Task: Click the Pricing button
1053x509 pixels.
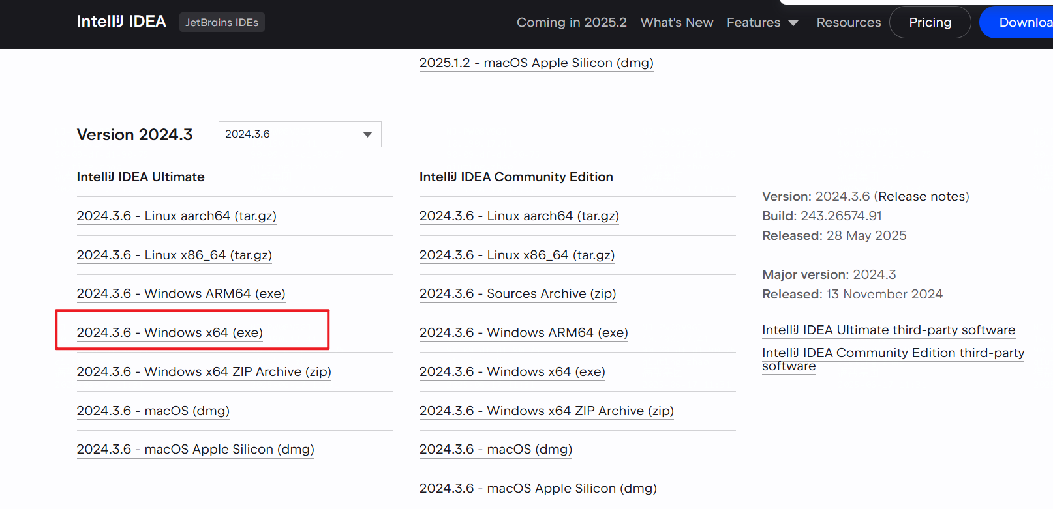Action: click(x=930, y=22)
